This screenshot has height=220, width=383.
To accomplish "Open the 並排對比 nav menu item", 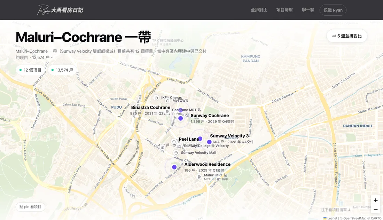I will [259, 10].
